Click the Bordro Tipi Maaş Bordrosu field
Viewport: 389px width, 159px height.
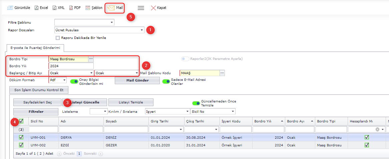(x=69, y=59)
